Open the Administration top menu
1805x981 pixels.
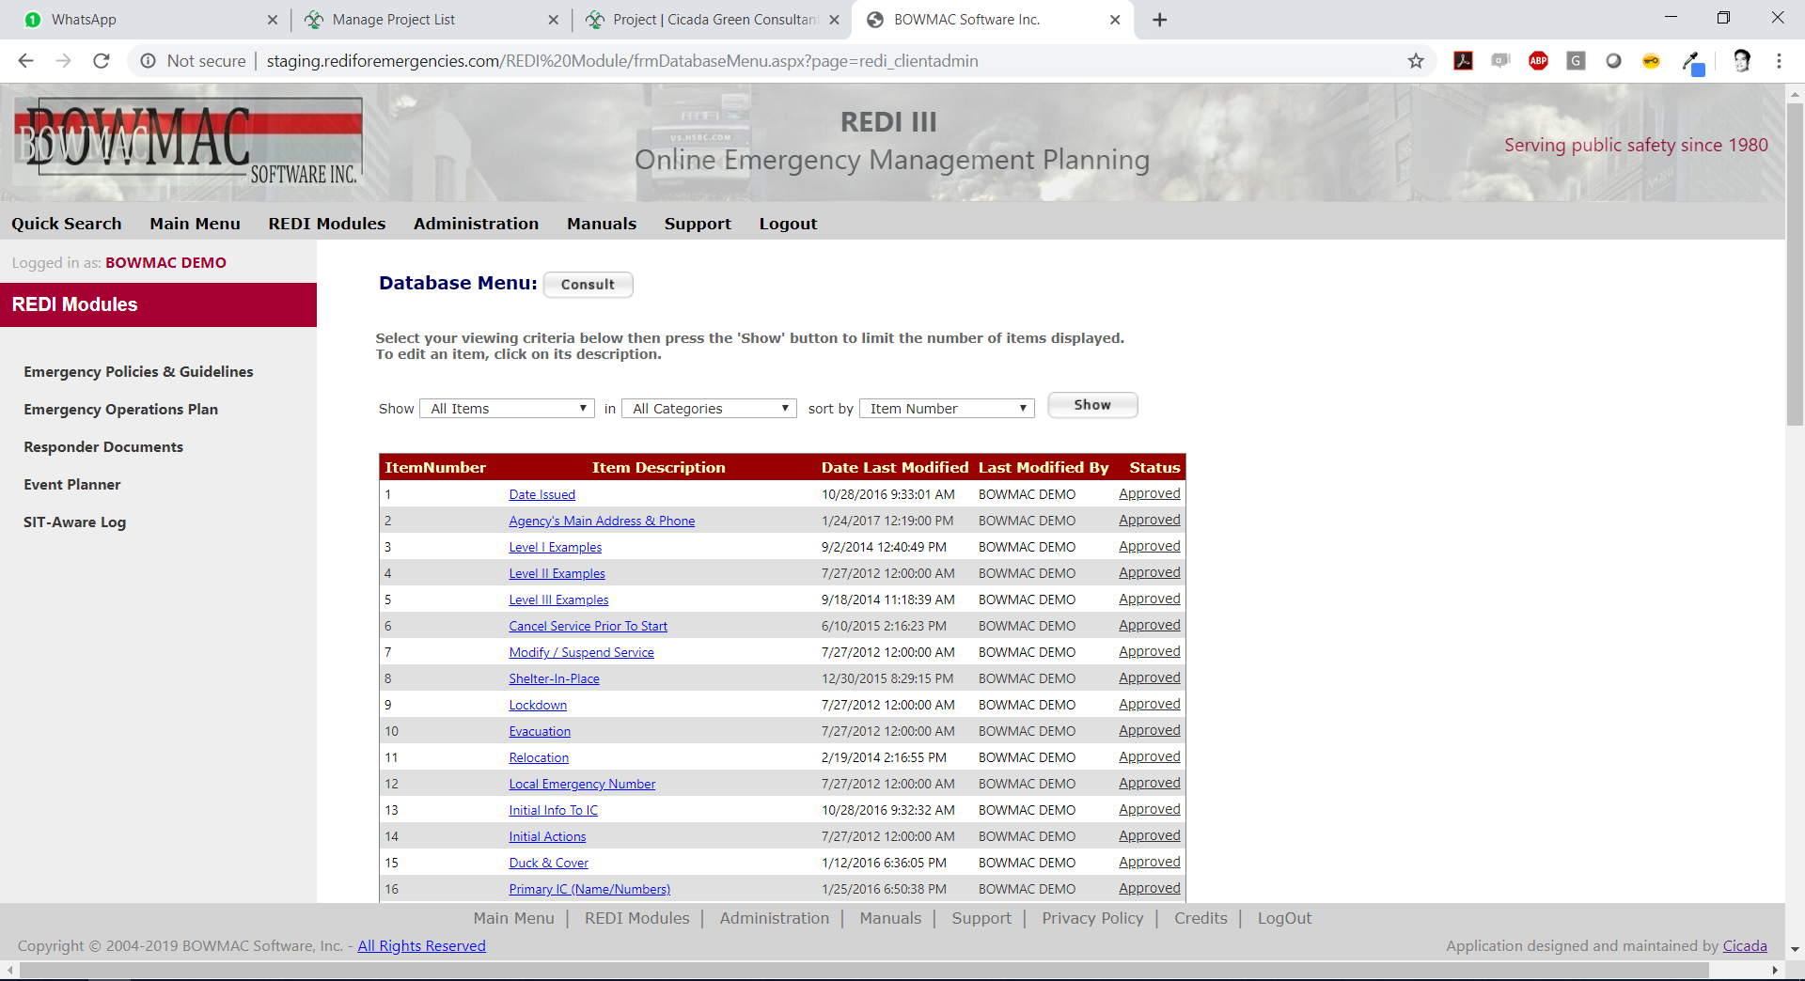tap(476, 224)
